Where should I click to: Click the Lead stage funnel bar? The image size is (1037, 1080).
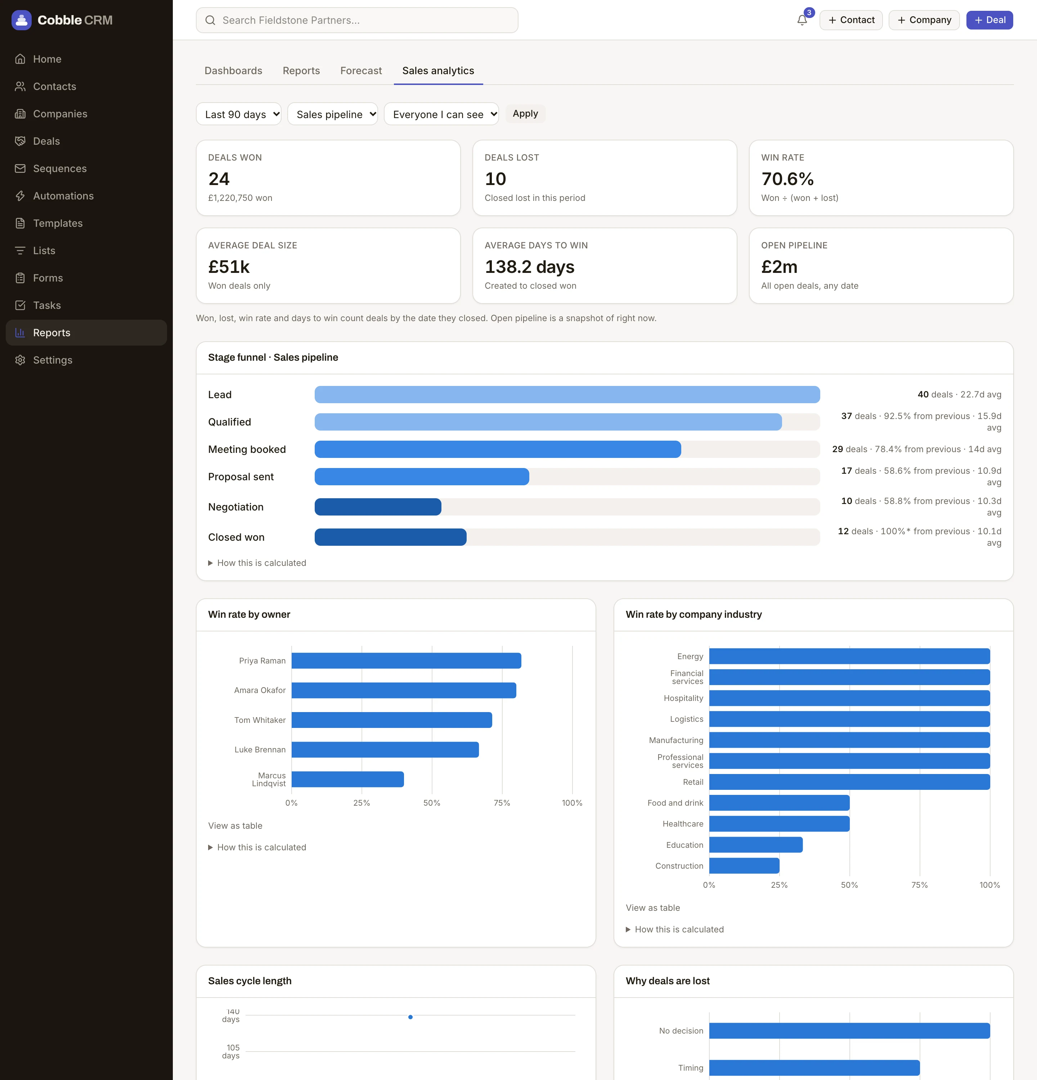point(567,395)
